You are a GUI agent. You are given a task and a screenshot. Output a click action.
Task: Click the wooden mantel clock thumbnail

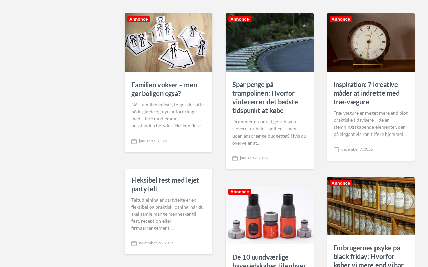(x=371, y=43)
